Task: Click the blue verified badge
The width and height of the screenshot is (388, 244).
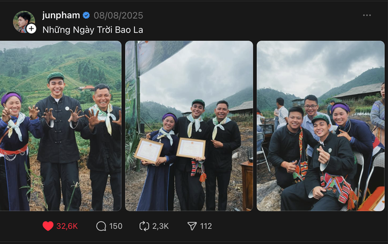Action: pyautogui.click(x=86, y=15)
